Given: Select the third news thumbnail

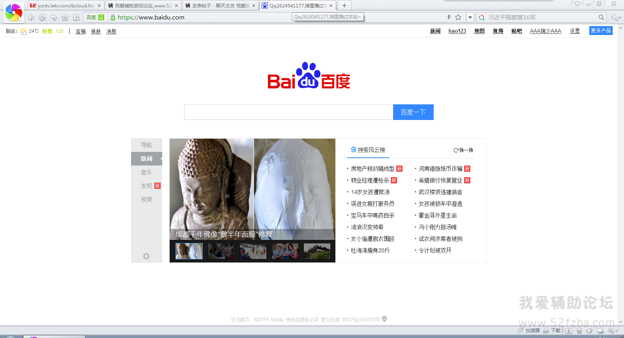Looking at the screenshot, I should pyautogui.click(x=253, y=251).
